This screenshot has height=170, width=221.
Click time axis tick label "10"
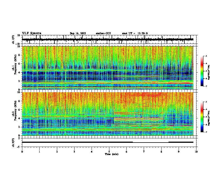pyautogui.click(x=196, y=152)
